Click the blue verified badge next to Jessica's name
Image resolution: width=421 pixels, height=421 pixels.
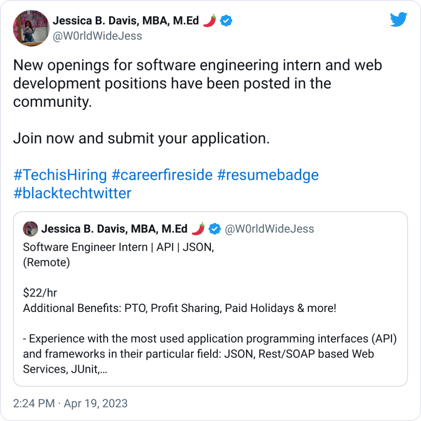[x=225, y=21]
